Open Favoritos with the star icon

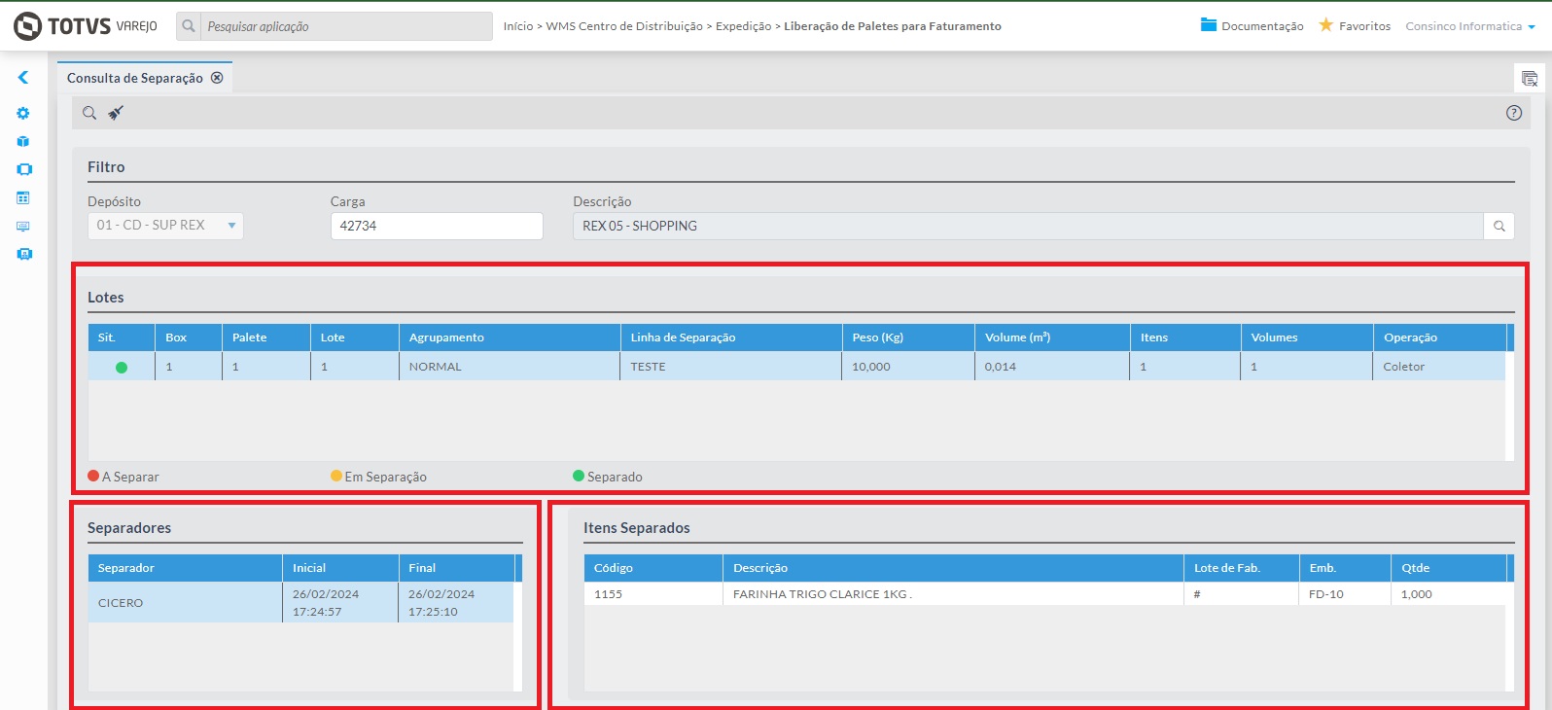click(1354, 26)
